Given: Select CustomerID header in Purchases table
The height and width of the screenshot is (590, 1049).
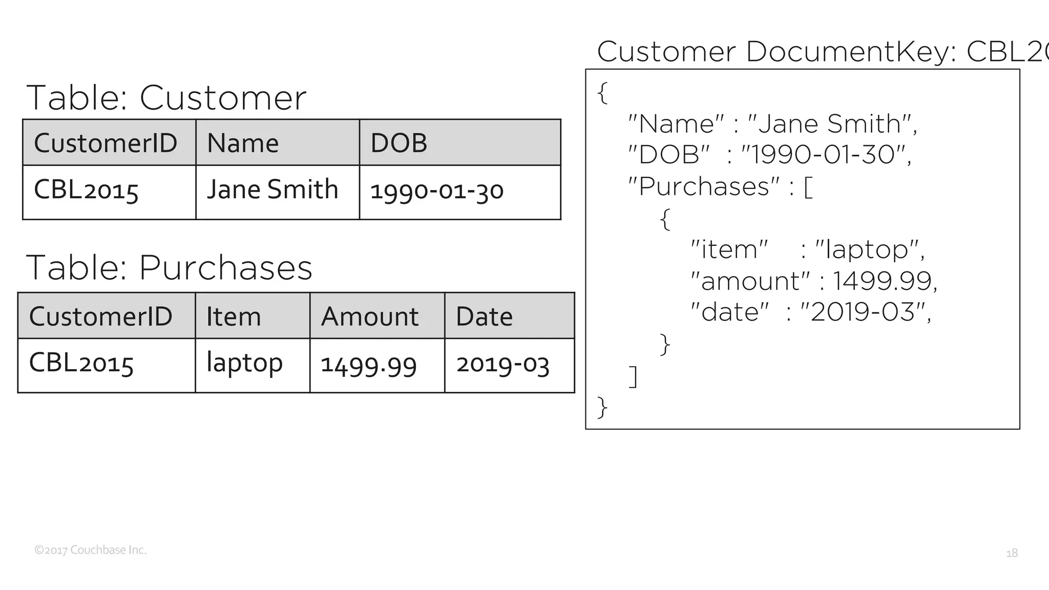Looking at the screenshot, I should click(107, 315).
